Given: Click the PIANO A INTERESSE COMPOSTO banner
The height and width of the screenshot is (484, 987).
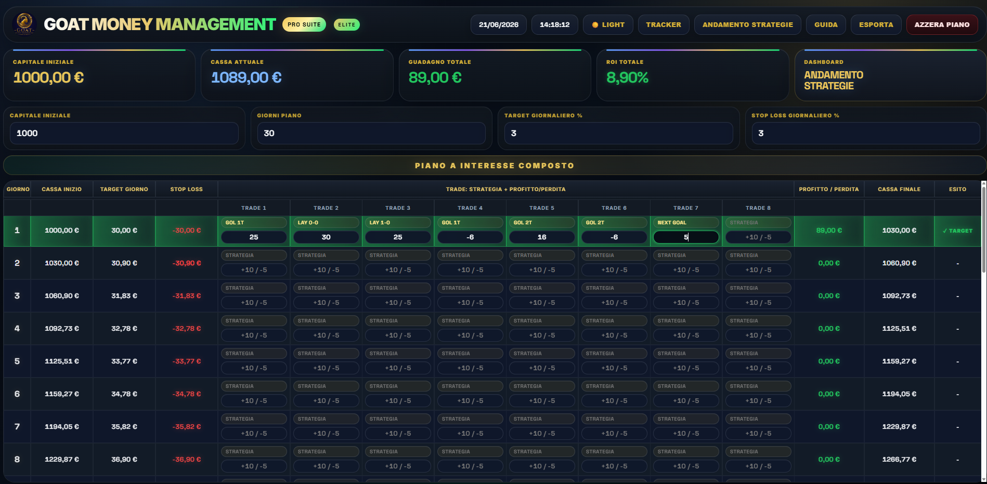Looking at the screenshot, I should coord(495,165).
